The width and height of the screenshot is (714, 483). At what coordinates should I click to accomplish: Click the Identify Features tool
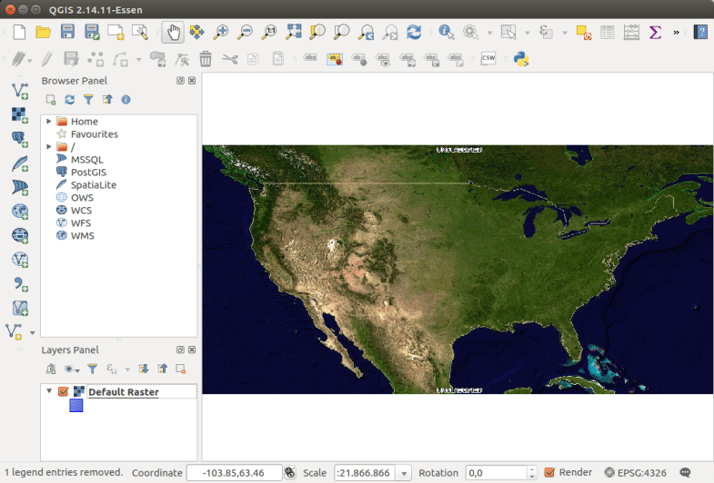446,32
